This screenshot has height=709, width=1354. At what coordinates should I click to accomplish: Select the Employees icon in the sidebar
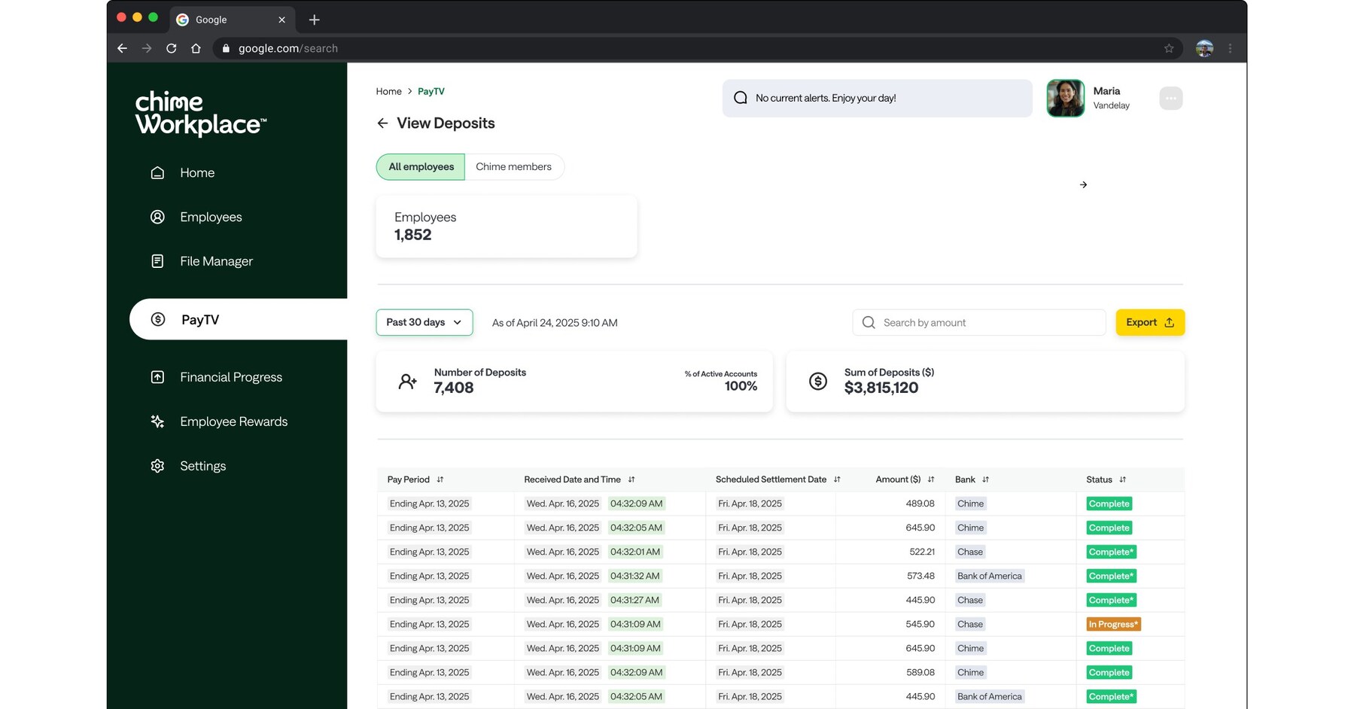click(x=157, y=217)
